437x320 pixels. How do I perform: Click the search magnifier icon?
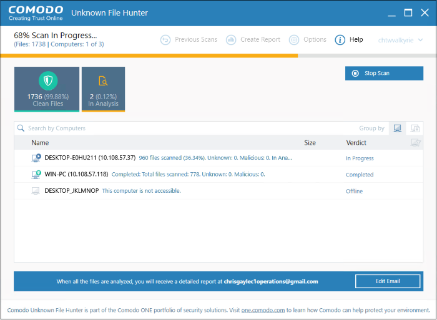[21, 128]
